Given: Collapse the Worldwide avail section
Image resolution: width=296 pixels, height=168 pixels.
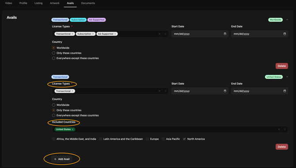Looking at the screenshot, I should point(287,19).
